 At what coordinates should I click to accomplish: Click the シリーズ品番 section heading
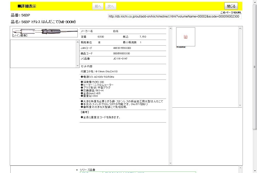(88, 170)
